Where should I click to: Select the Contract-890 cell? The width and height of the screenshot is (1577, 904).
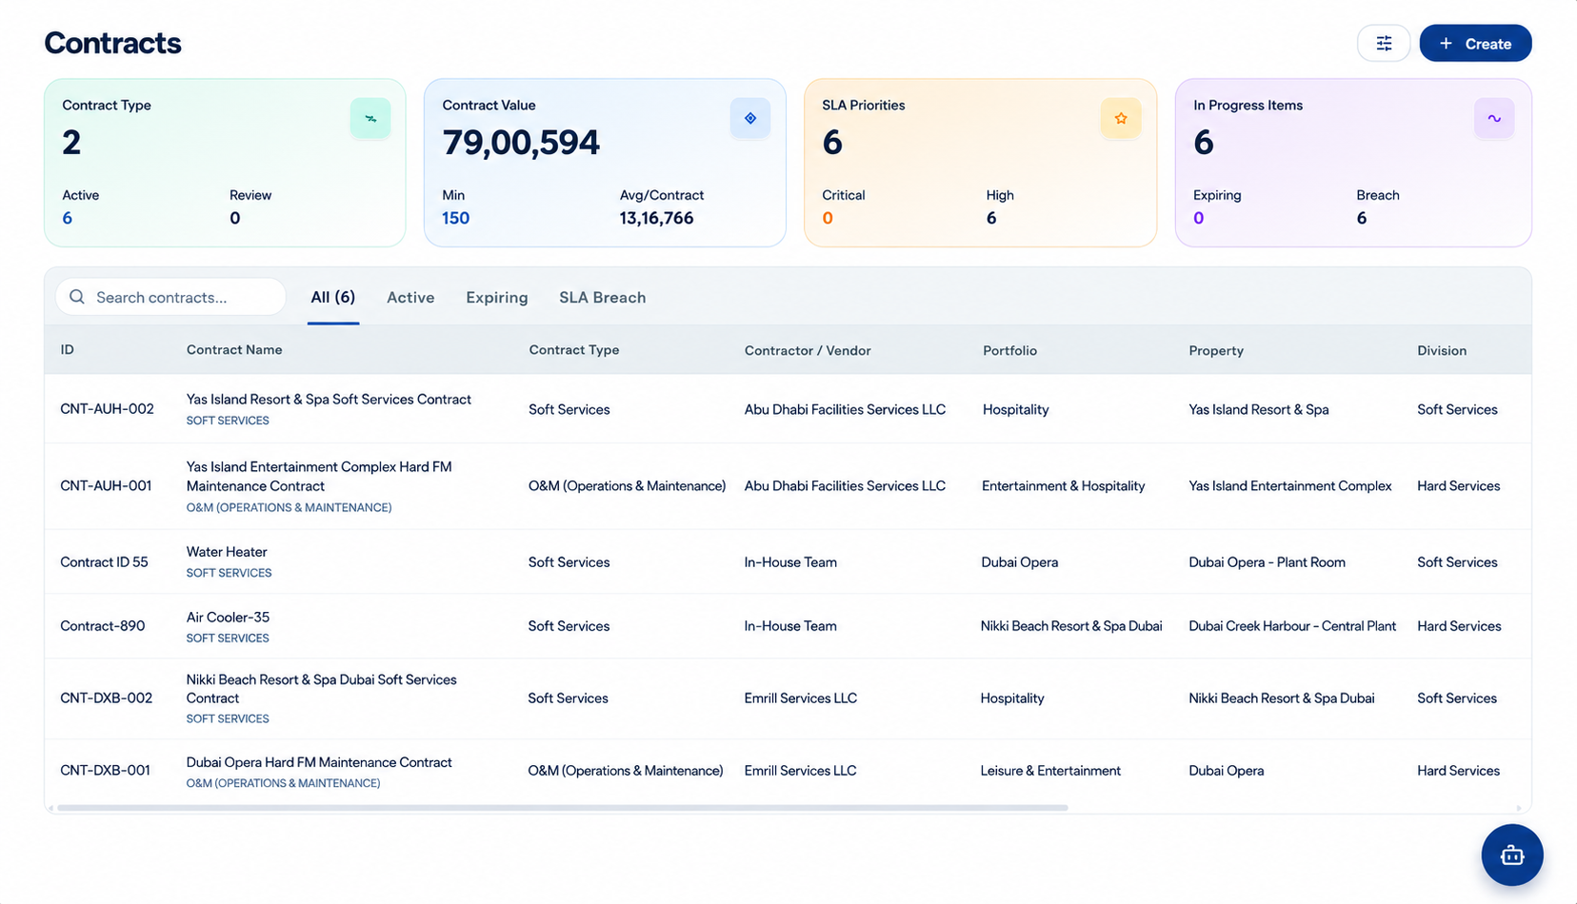tap(102, 626)
